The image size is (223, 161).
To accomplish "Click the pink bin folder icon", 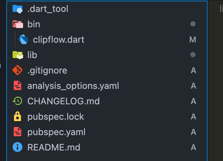I will click(x=17, y=24).
